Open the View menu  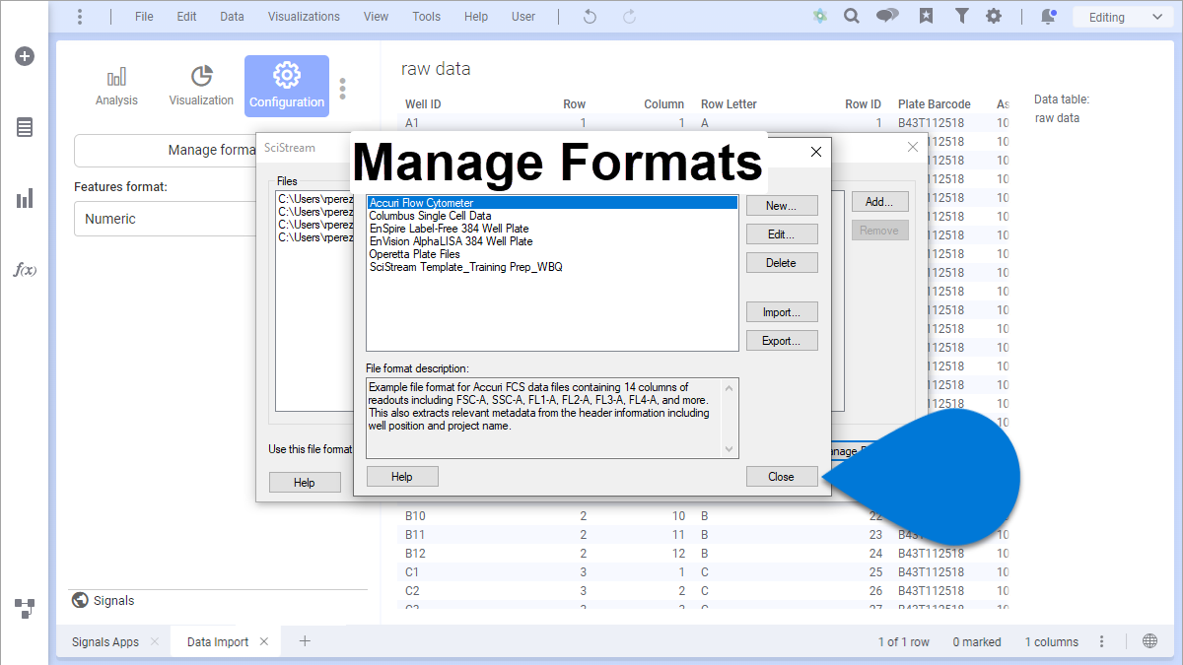(376, 17)
